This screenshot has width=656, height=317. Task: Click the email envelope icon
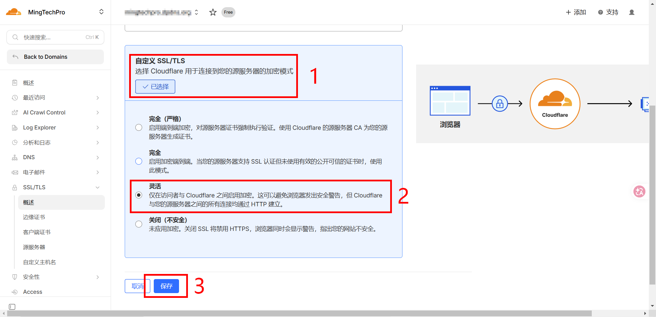[x=15, y=173]
